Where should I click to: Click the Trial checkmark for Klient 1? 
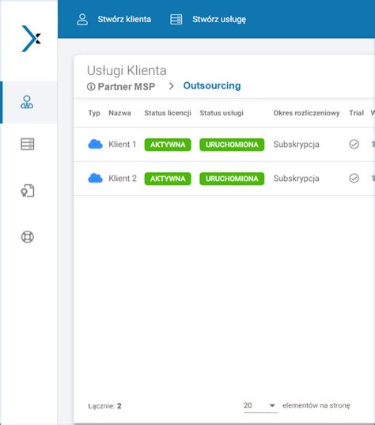[x=354, y=145]
